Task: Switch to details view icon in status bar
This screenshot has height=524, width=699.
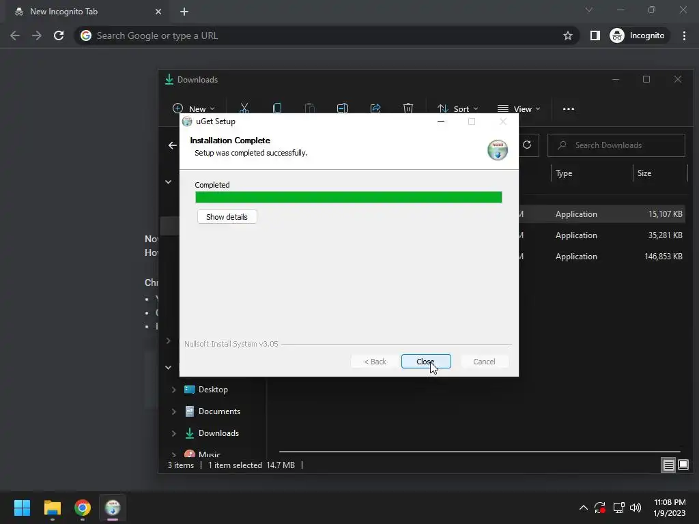Action: coord(669,465)
